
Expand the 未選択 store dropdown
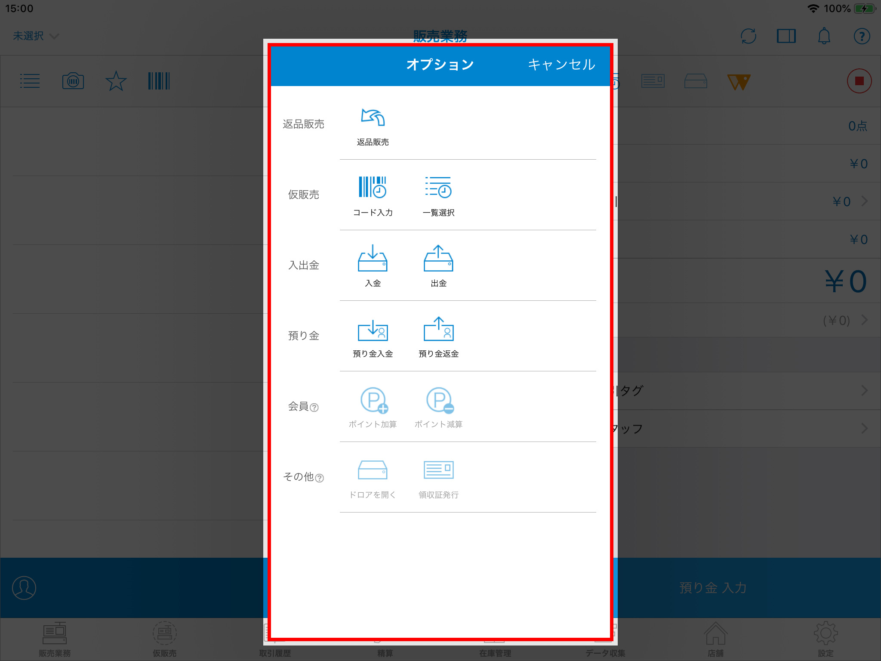coord(35,36)
